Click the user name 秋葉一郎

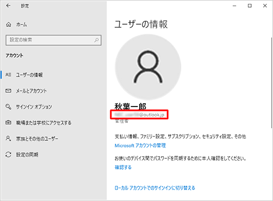pos(130,107)
